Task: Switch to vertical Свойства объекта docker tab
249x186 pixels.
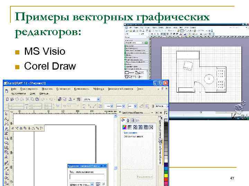Action: (160, 152)
